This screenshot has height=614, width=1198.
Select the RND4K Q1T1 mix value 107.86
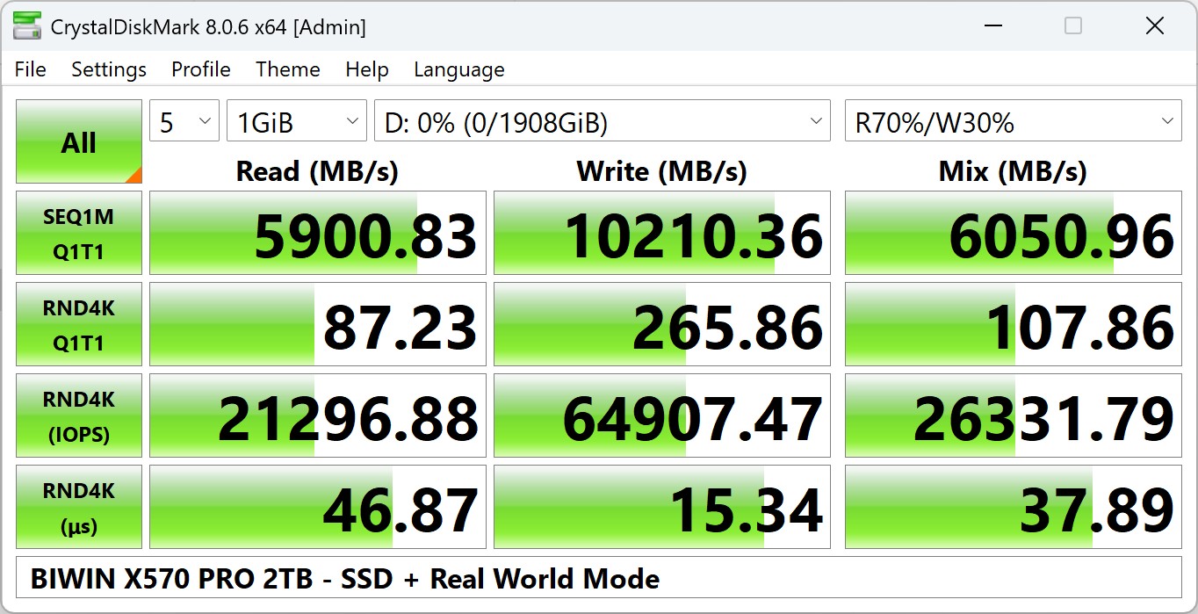[1014, 325]
